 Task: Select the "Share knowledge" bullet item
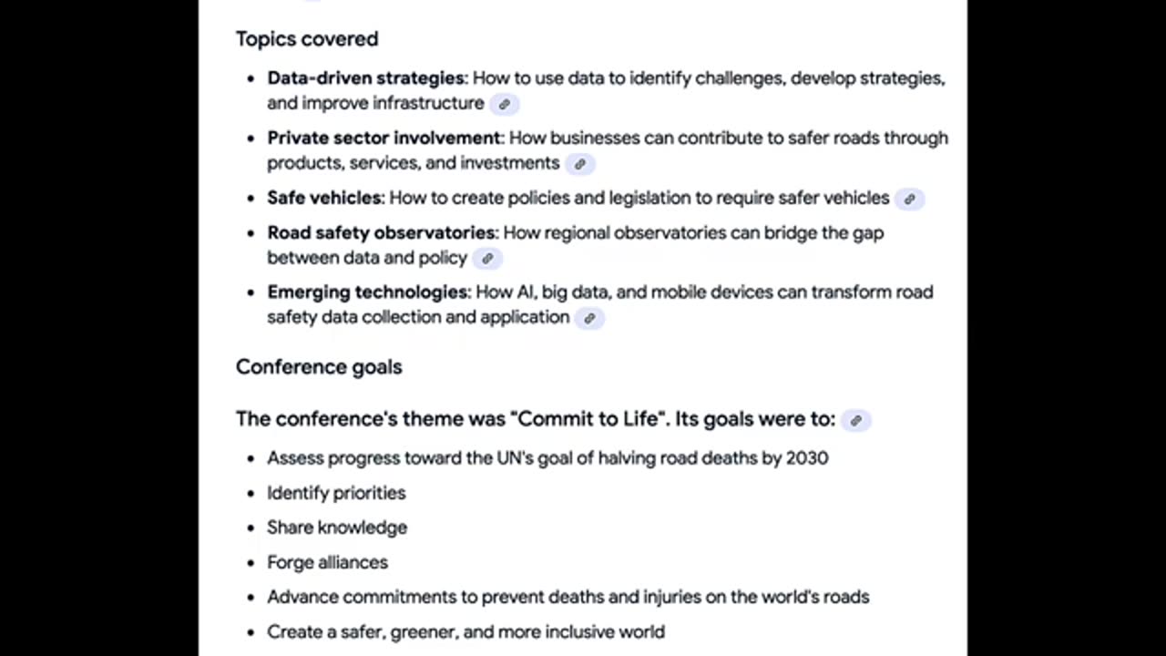coord(336,528)
